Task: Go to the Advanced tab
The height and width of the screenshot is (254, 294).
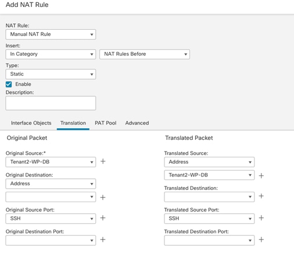Action: click(x=137, y=123)
